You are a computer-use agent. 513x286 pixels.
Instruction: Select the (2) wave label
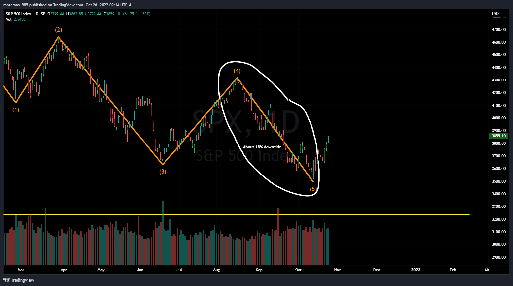pyautogui.click(x=59, y=30)
